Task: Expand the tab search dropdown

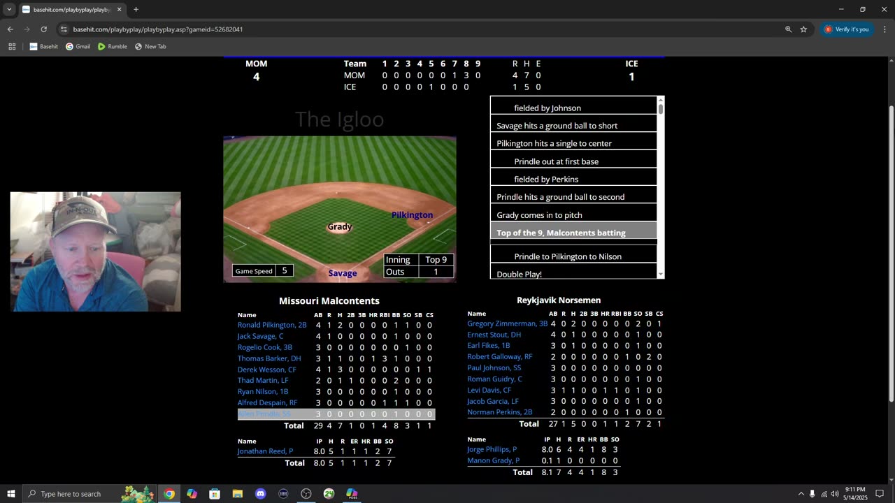Action: [9, 10]
